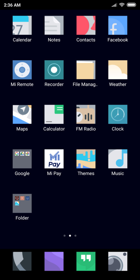Viewport: 140px width, 280px height.
Task: Launch the Mi Pay app
Action: coord(54,159)
